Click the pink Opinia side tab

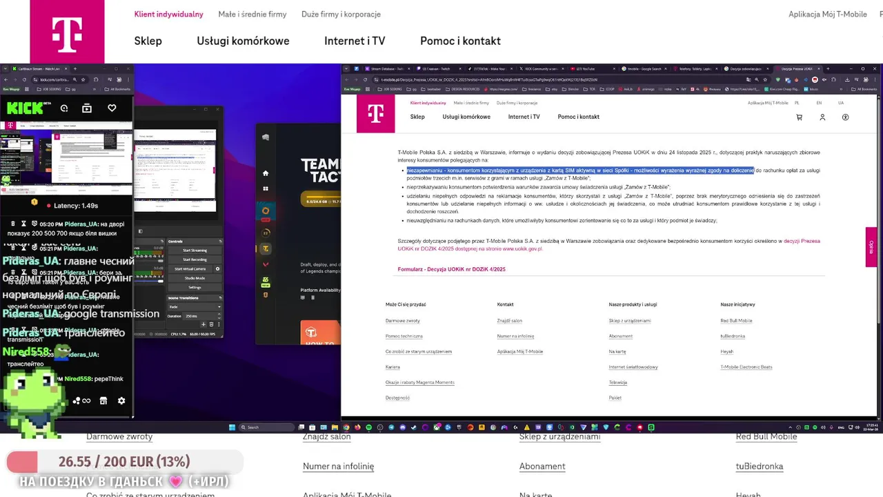[871, 247]
